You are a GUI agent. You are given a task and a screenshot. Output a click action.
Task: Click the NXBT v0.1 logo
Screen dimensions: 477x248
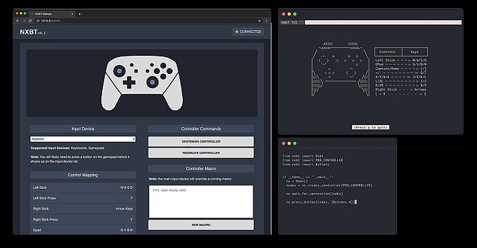point(32,32)
